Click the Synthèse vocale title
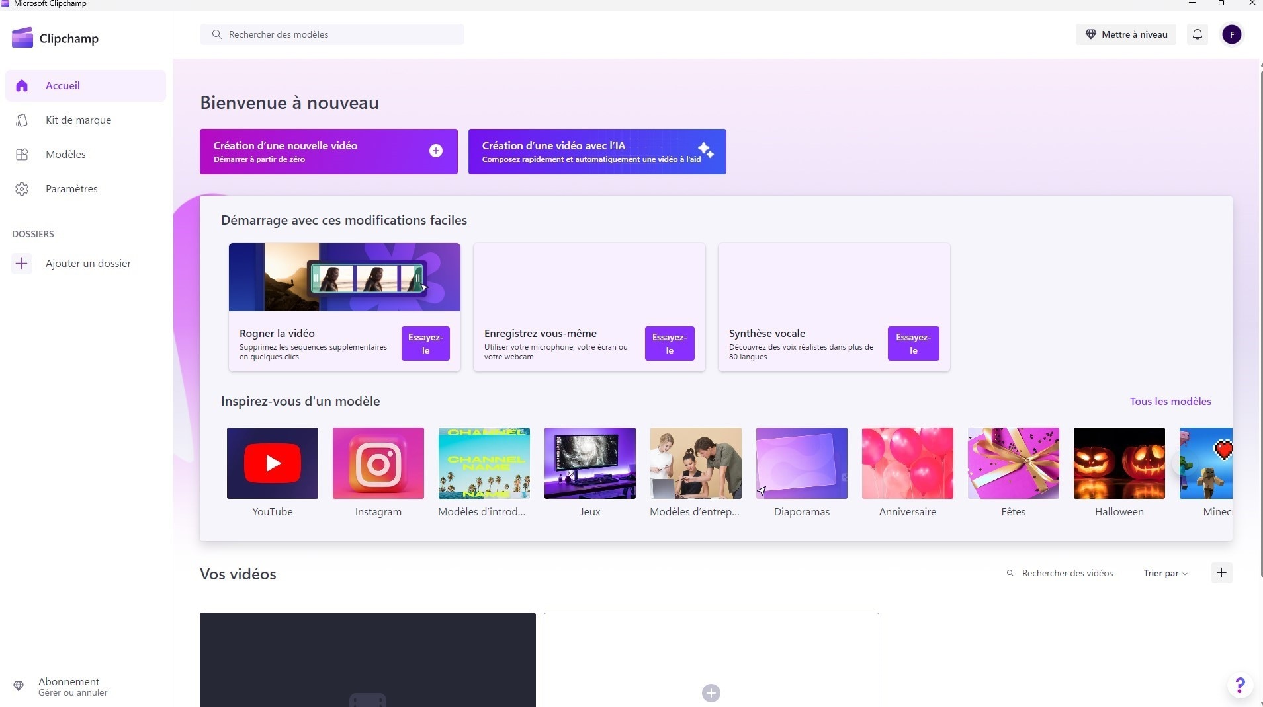Screen dimensions: 1263x707 tap(767, 334)
